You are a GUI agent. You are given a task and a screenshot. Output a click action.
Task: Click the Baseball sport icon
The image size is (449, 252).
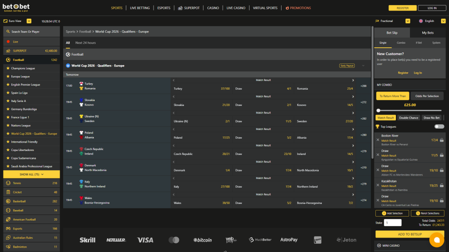tap(8, 210)
